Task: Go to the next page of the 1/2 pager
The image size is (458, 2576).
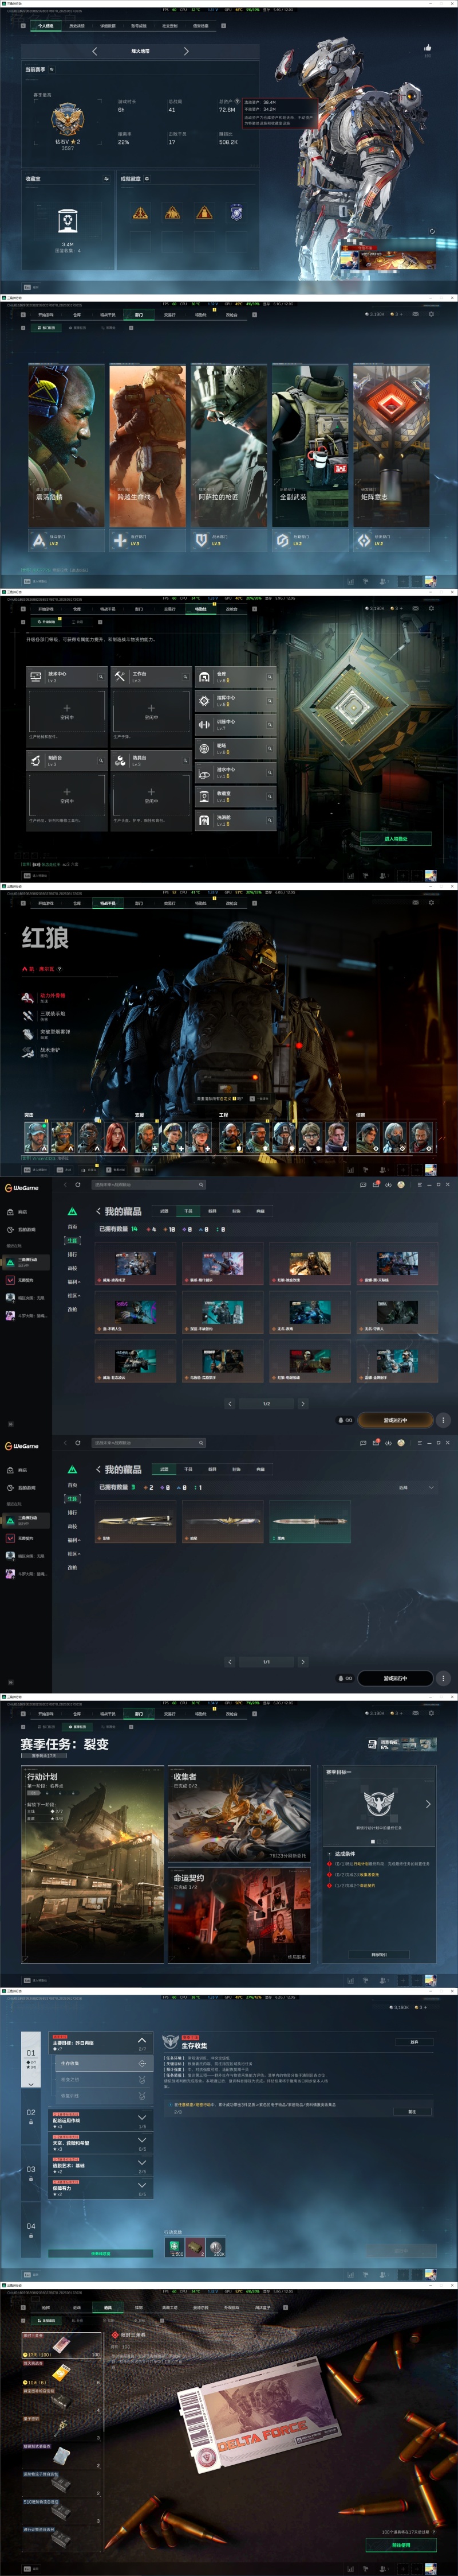Action: pyautogui.click(x=302, y=1404)
